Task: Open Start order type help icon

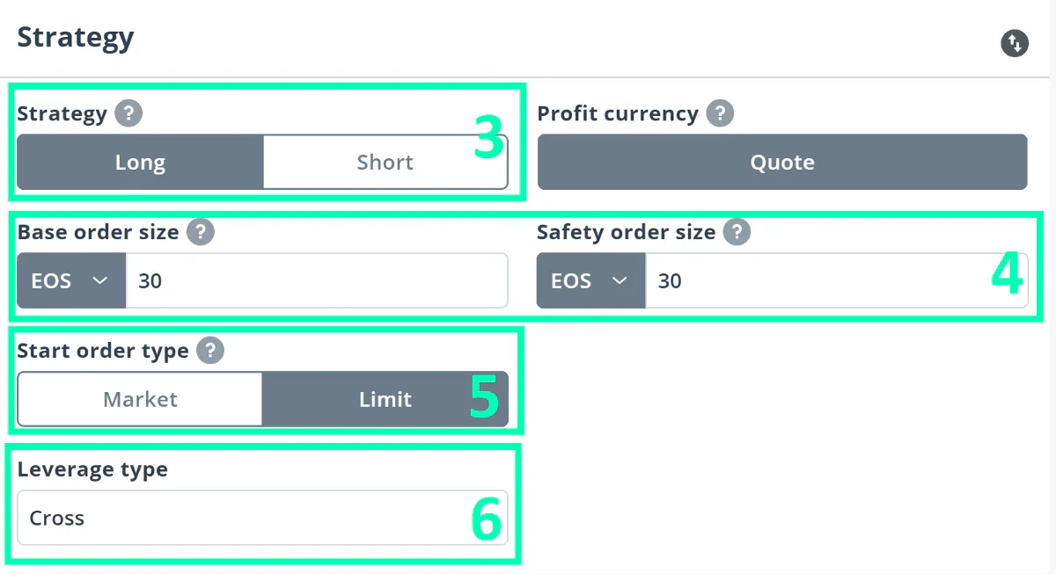Action: tap(210, 351)
